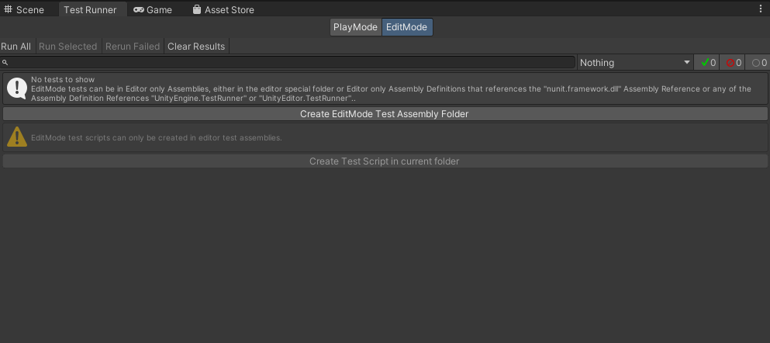
Task: Click the yellow warning triangle icon
Action: click(x=17, y=137)
